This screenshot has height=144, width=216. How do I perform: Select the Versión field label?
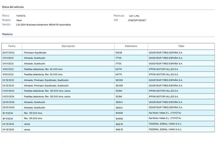tap(7, 24)
